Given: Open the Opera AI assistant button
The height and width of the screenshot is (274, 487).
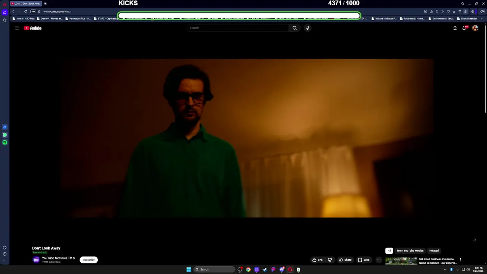Looking at the screenshot, I should (482, 11).
